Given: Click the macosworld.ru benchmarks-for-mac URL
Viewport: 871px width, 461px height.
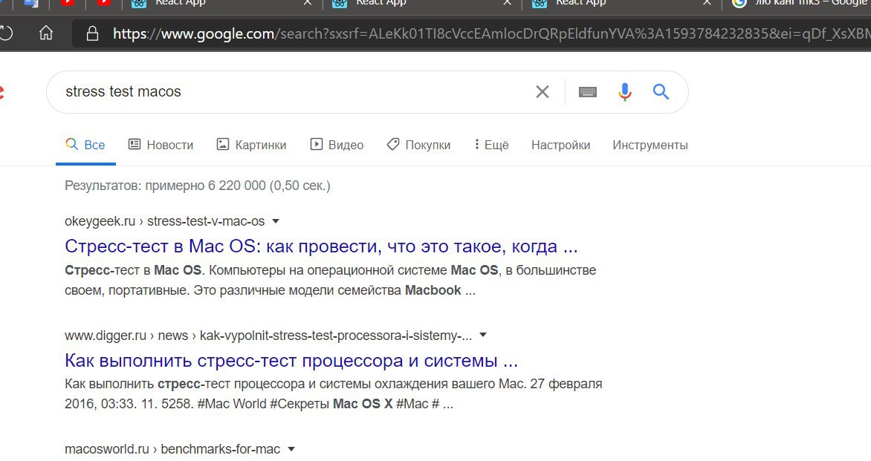Looking at the screenshot, I should click(x=172, y=449).
